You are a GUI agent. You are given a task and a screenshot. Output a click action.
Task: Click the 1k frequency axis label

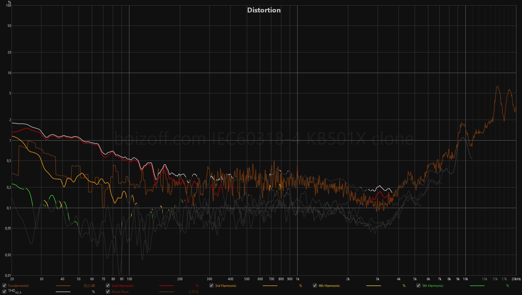pyautogui.click(x=298, y=279)
